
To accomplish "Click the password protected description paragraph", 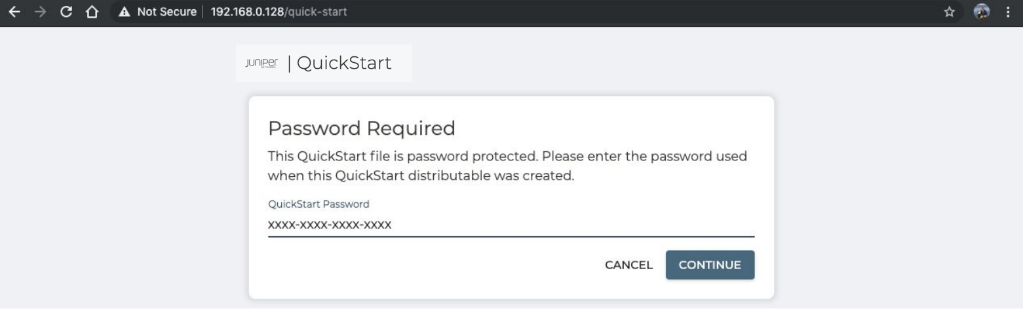I will click(508, 167).
